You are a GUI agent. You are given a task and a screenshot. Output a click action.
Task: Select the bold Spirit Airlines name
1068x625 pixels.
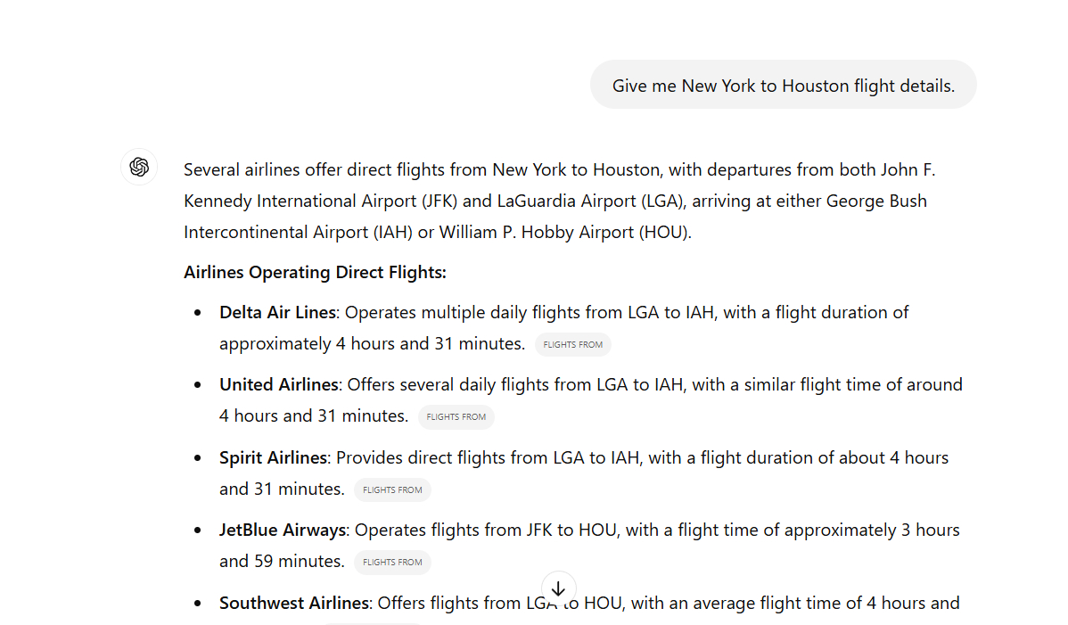coord(273,458)
